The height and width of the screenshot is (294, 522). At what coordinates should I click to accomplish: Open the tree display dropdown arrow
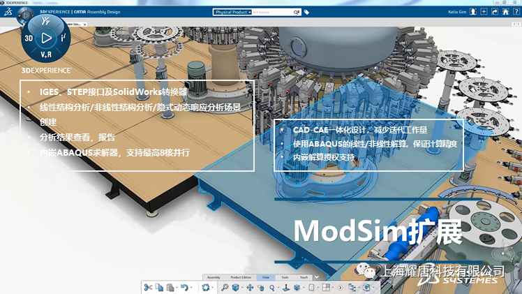[359, 288]
